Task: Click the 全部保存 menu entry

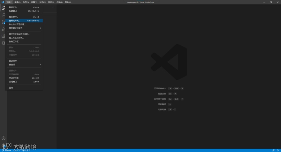Action: [24, 55]
